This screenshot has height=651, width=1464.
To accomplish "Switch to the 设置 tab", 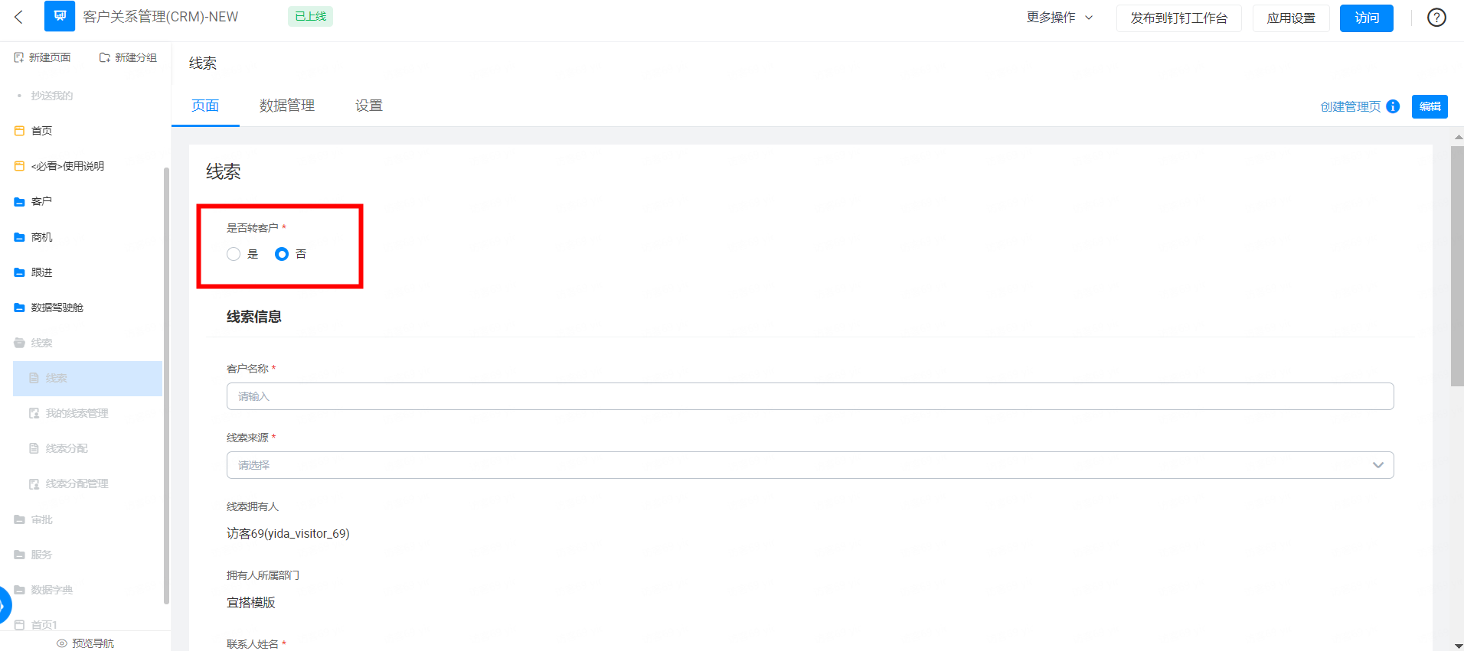I will pyautogui.click(x=369, y=106).
